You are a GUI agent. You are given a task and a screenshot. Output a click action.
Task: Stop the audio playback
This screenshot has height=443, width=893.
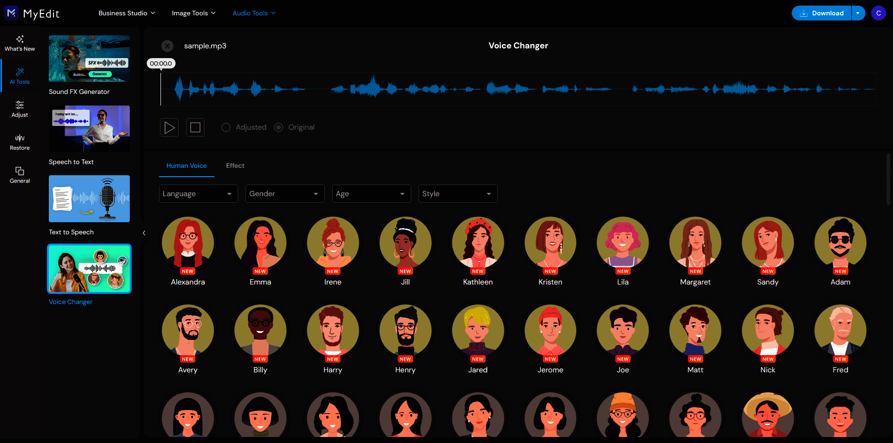[x=195, y=127]
